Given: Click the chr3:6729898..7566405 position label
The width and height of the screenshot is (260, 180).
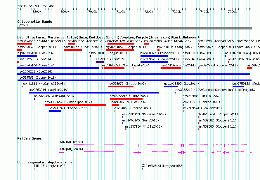Looking at the screenshot, I should pyautogui.click(x=36, y=6).
